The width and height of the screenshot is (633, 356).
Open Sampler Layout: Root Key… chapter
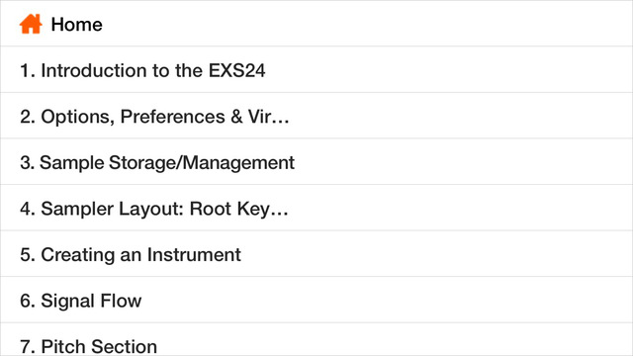coord(316,208)
